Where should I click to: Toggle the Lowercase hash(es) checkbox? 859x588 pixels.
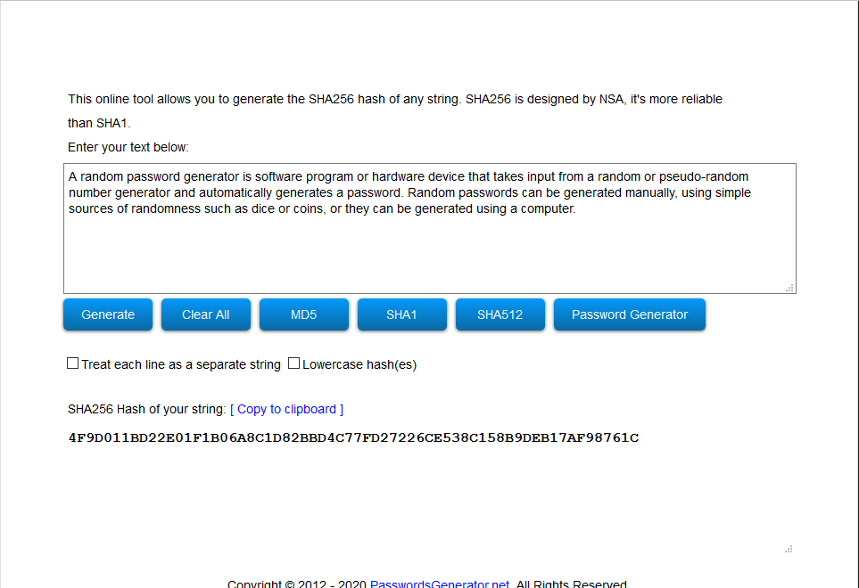(x=293, y=363)
